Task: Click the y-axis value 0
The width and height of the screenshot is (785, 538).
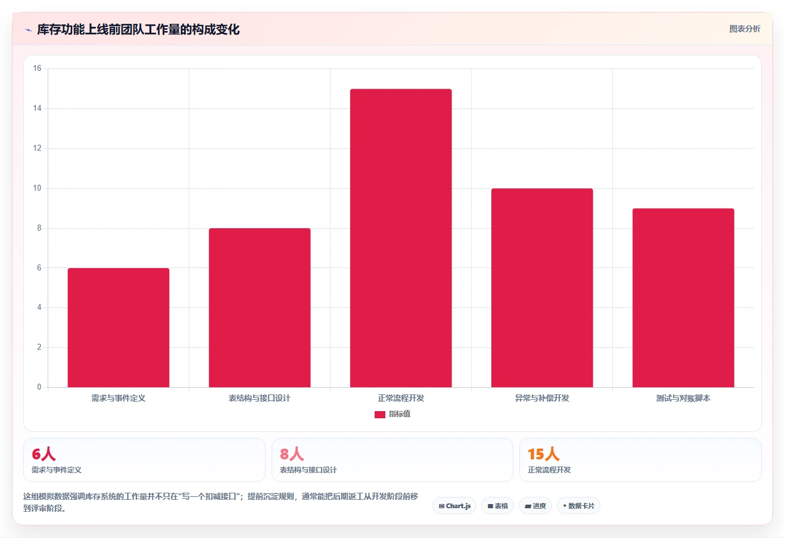Action: pyautogui.click(x=39, y=387)
